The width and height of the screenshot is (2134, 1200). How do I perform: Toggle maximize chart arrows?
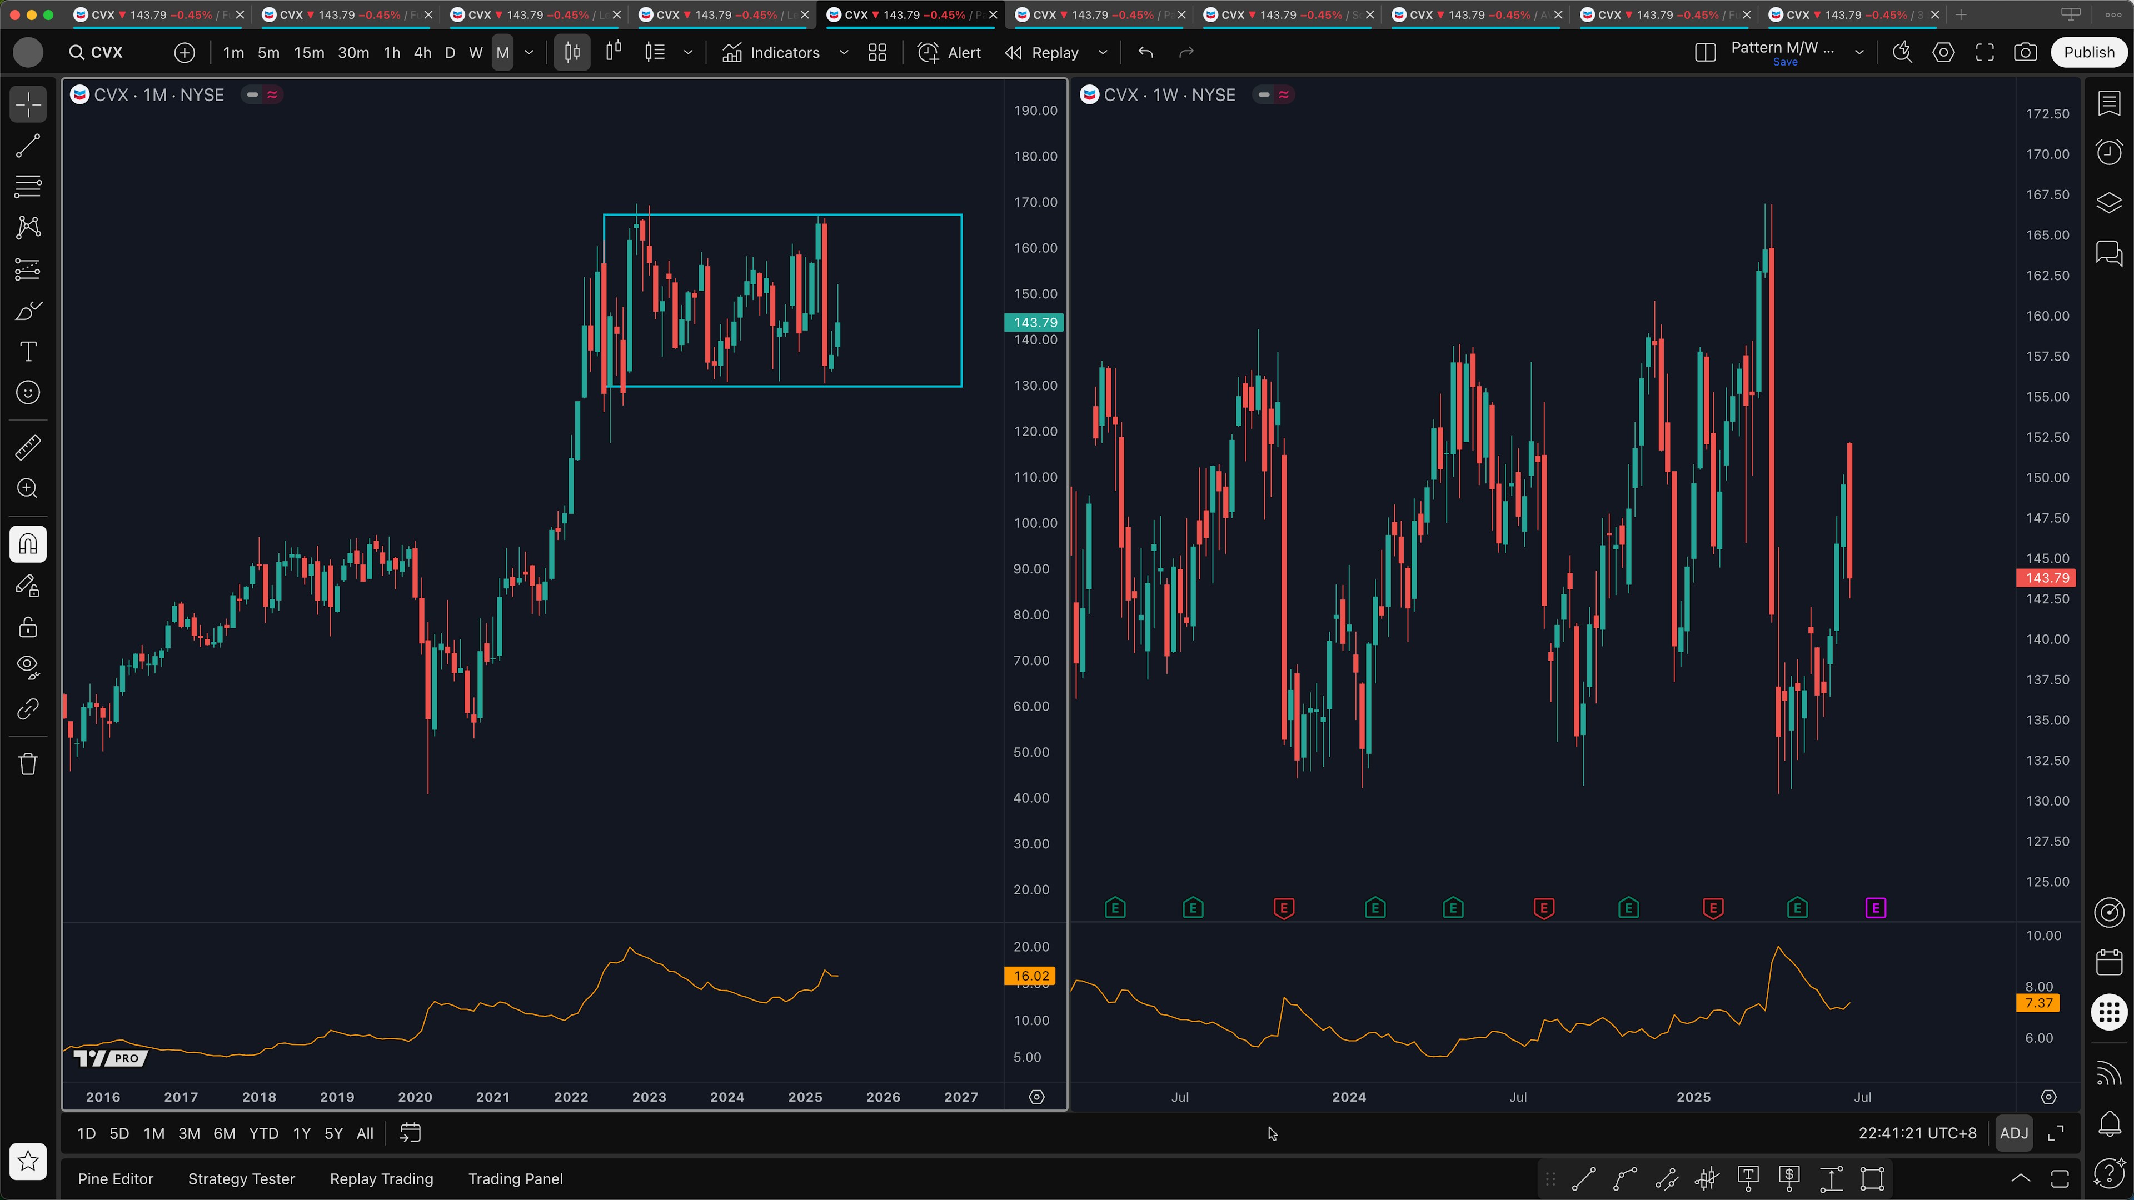click(2055, 1133)
